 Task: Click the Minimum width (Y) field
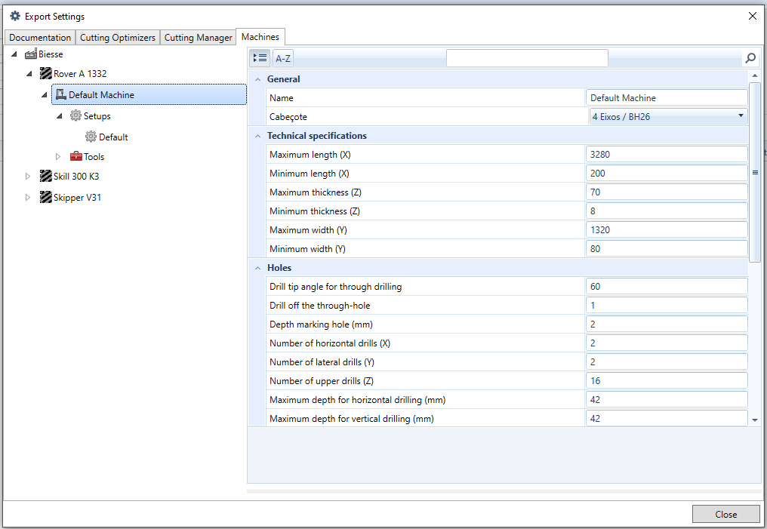click(x=667, y=249)
